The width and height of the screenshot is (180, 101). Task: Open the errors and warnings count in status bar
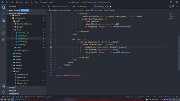coord(19,97)
